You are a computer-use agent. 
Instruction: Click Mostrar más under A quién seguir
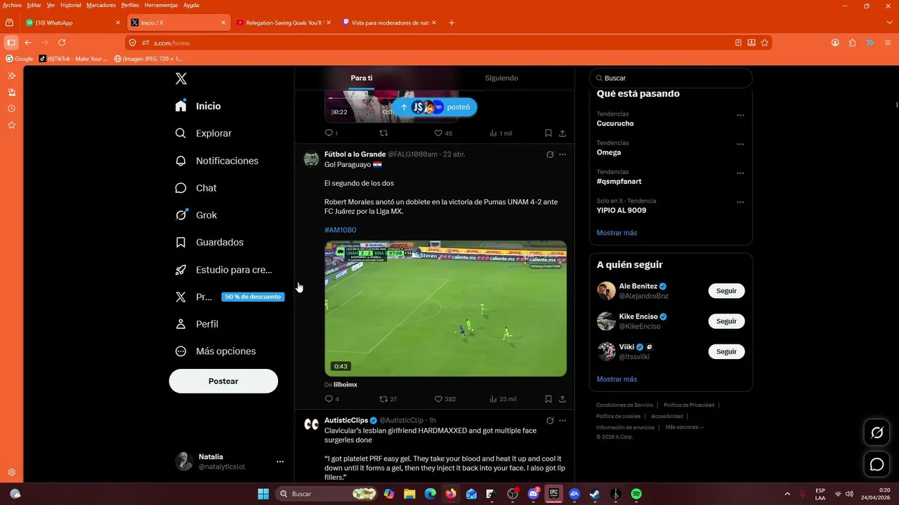(617, 379)
